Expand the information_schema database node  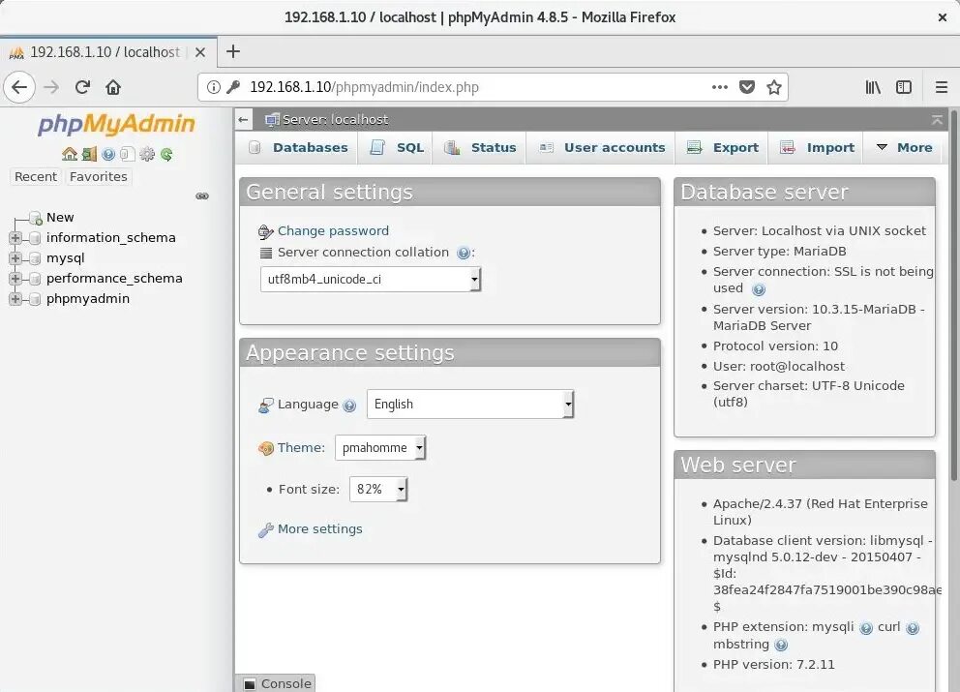[15, 238]
